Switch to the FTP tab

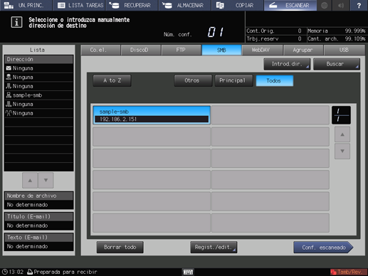pyautogui.click(x=181, y=50)
